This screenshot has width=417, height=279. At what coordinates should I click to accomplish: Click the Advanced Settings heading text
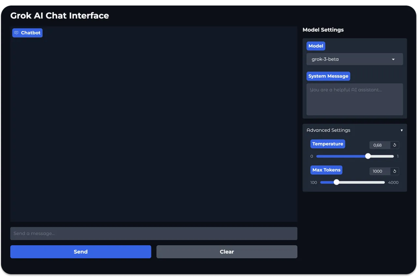click(328, 130)
